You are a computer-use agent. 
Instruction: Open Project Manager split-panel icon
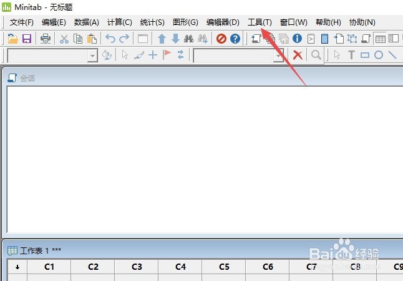click(x=394, y=39)
